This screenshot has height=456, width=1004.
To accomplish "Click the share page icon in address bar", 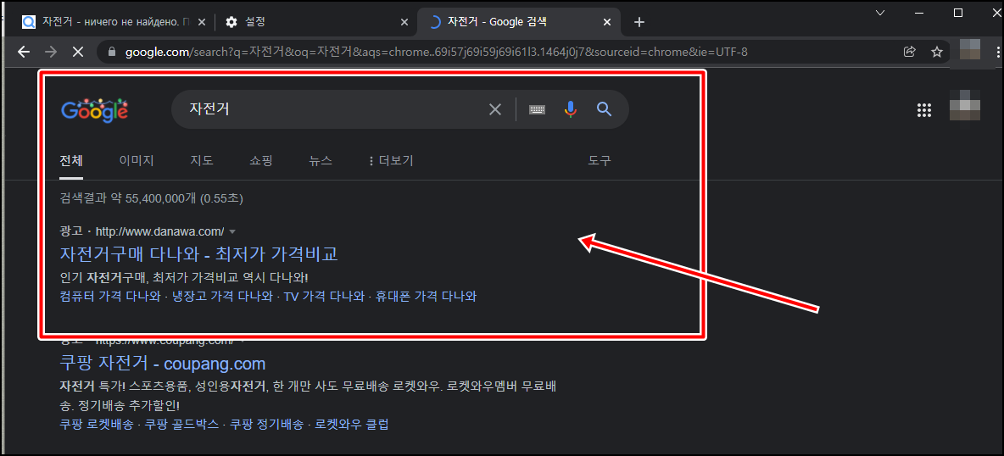I will [909, 52].
